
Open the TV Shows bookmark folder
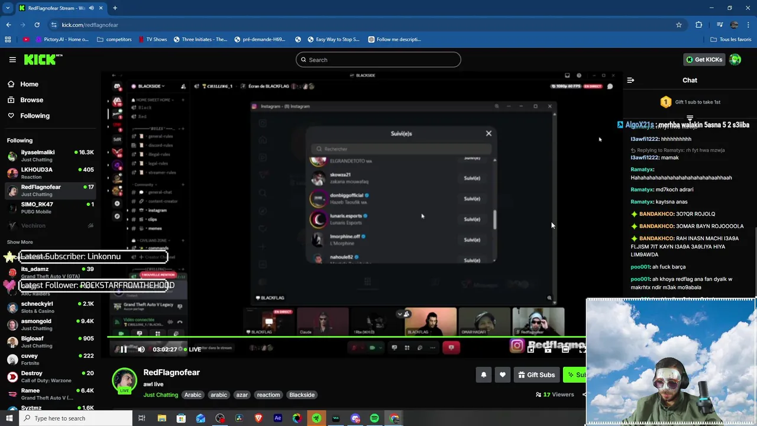point(153,40)
